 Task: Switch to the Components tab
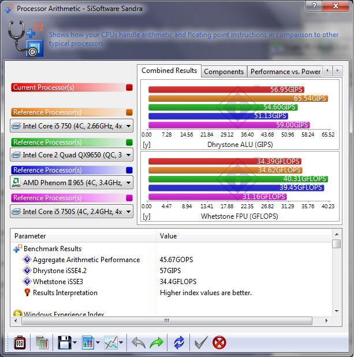(x=224, y=72)
